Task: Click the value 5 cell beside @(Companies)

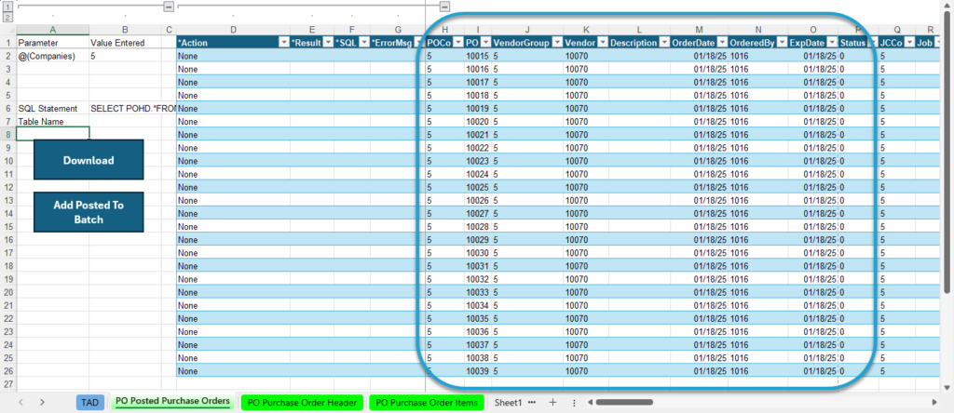Action: (126, 56)
